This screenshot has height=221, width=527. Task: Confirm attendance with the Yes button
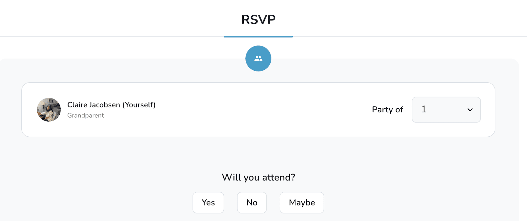click(208, 203)
